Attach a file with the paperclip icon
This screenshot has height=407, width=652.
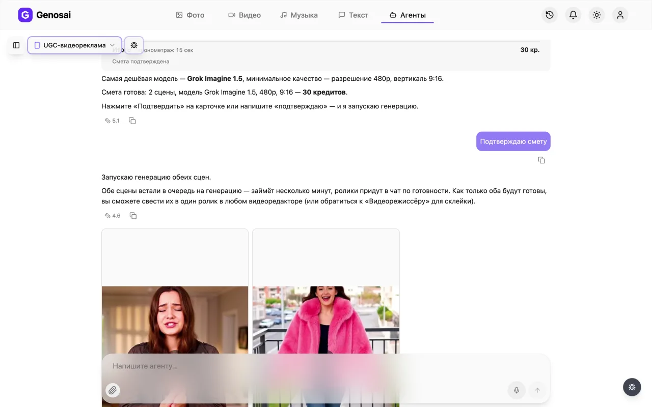113,390
